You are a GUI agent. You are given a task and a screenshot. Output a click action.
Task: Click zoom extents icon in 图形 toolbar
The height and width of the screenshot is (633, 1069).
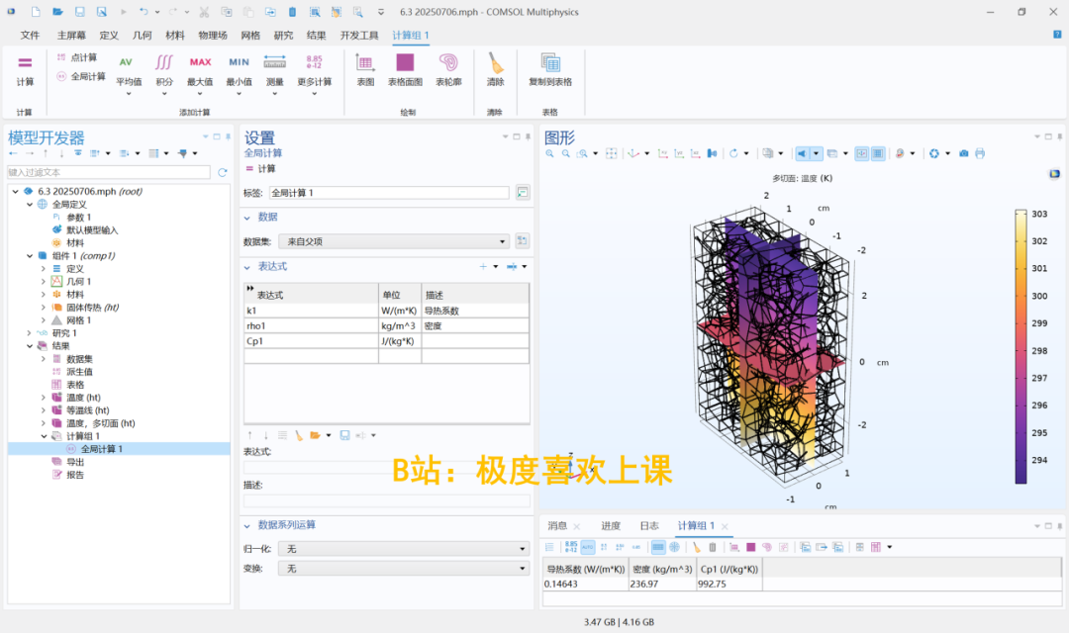pos(612,154)
